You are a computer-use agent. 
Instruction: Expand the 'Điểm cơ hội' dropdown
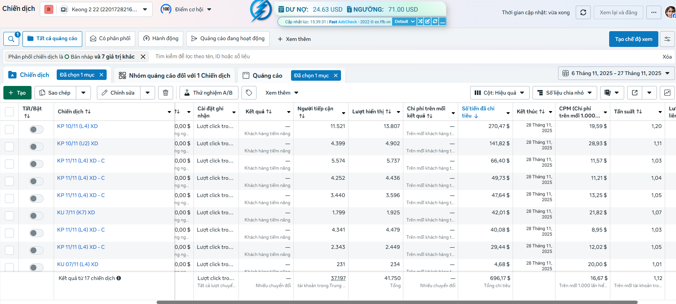coord(209,9)
